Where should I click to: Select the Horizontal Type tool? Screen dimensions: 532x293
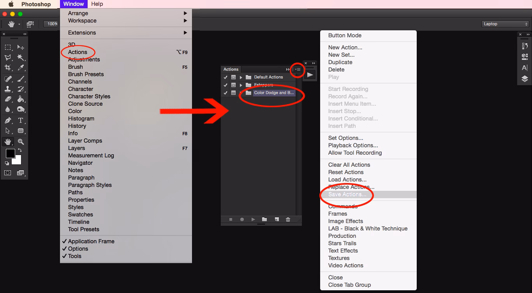[x=21, y=120]
